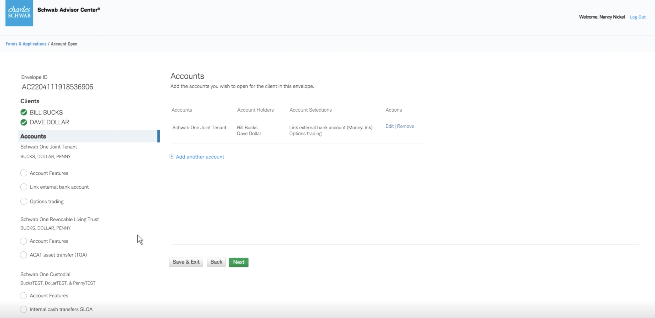Viewport: 655px width, 318px height.
Task: Edit the Schwab One Joint Tenant account
Action: pyautogui.click(x=389, y=126)
